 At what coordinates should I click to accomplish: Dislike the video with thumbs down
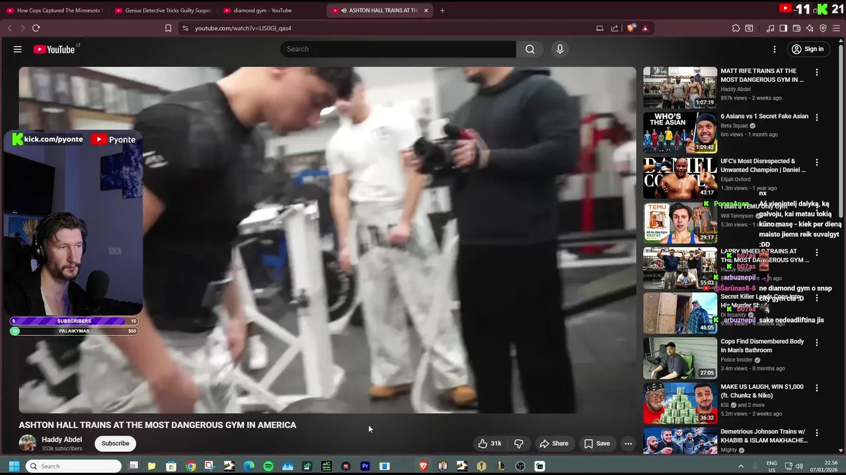(x=519, y=443)
